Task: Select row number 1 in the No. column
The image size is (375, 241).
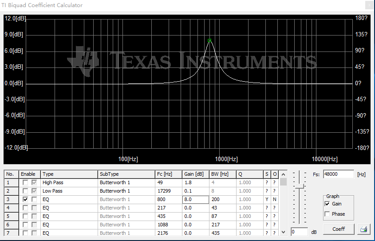Action: pos(12,183)
